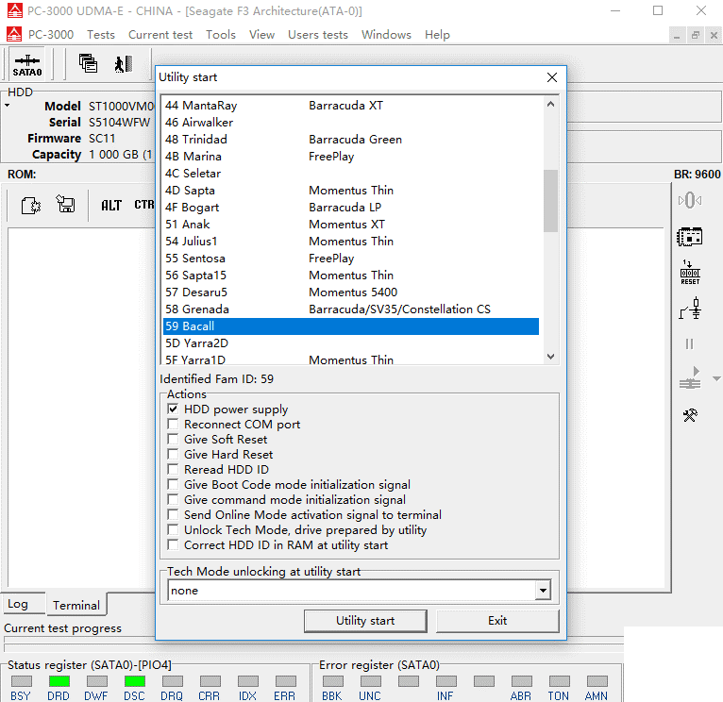Viewport: 723px width, 702px height.
Task: Click the SATA0 port icon
Action: pyautogui.click(x=27, y=64)
